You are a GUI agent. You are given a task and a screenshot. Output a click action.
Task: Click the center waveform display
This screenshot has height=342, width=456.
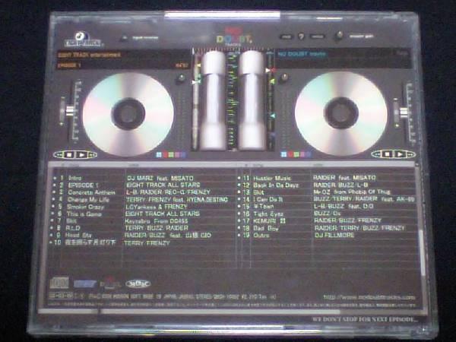coord(233,100)
